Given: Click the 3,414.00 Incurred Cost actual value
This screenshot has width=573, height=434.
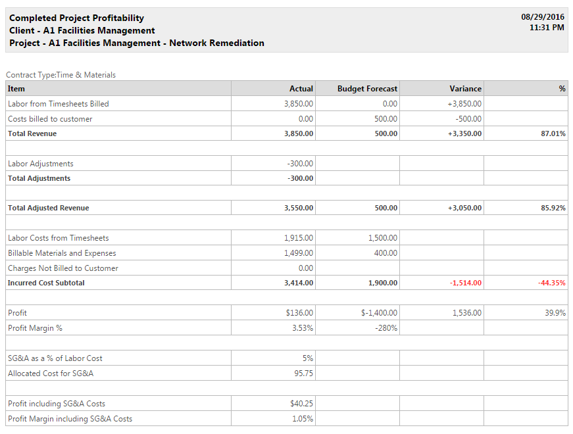Looking at the screenshot, I should (x=299, y=283).
